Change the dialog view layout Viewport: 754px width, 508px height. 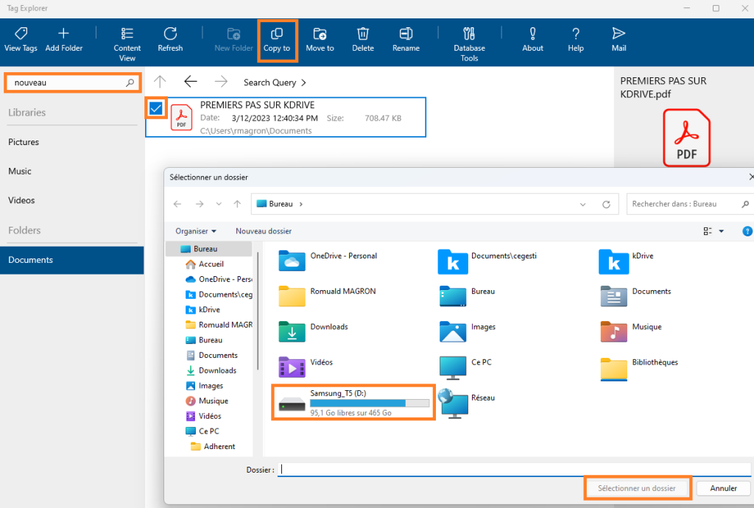pyautogui.click(x=708, y=231)
